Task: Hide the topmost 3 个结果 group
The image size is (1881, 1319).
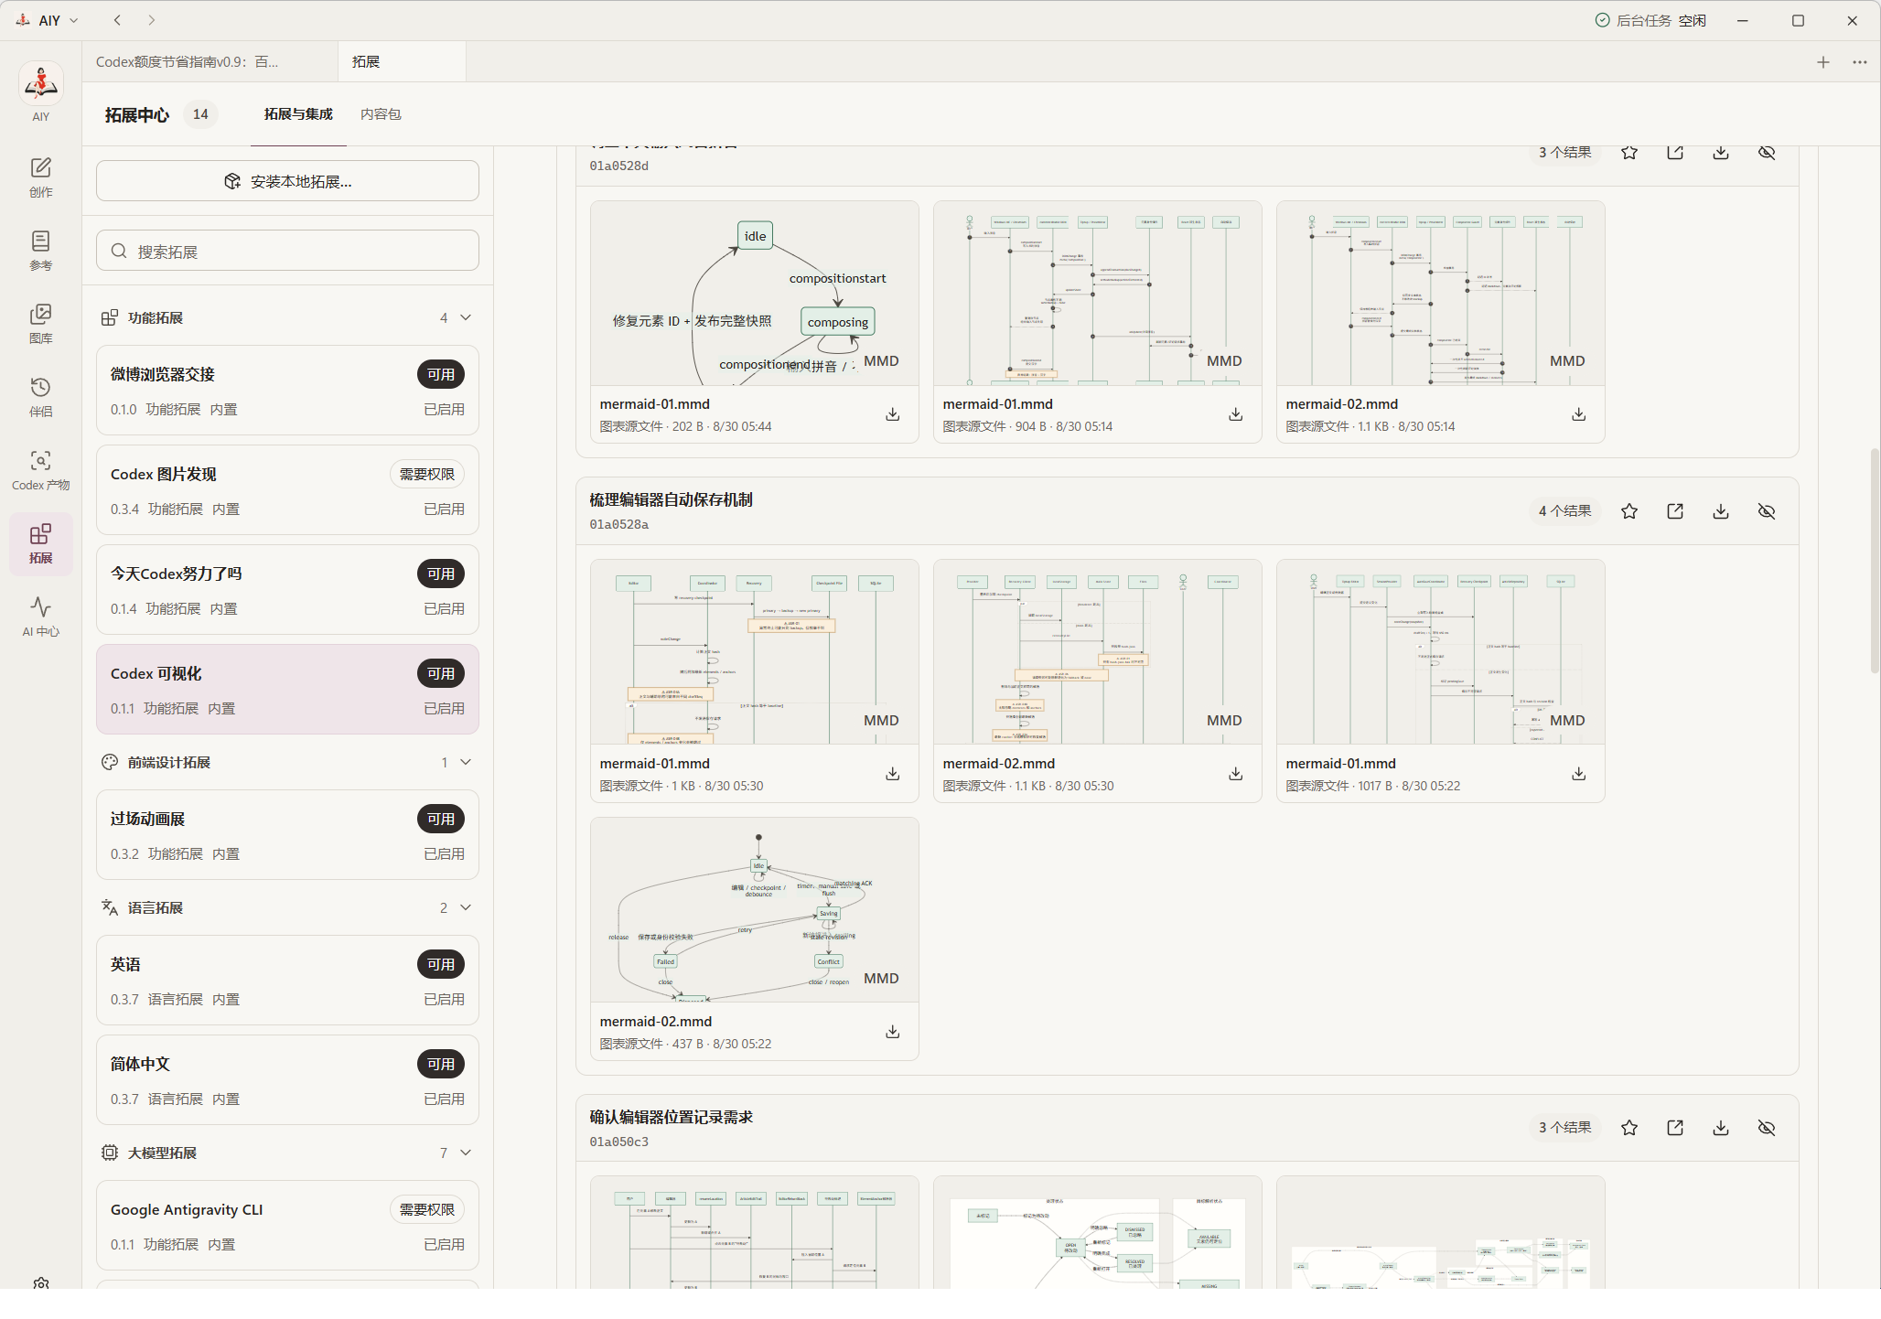Action: click(x=1767, y=153)
